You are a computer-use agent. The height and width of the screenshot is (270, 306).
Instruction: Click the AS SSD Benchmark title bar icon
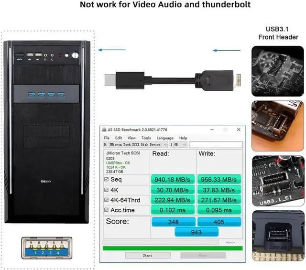pos(105,130)
